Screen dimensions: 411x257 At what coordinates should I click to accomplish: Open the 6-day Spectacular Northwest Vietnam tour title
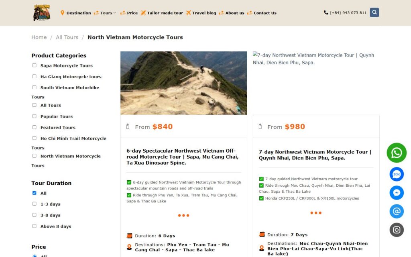(183, 157)
